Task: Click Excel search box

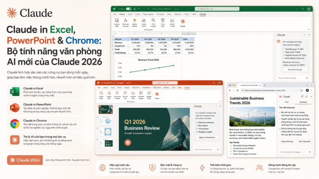Action: [217, 9]
